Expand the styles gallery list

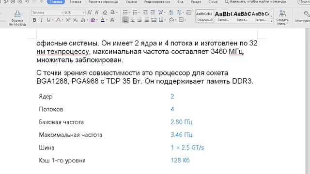tap(272, 21)
